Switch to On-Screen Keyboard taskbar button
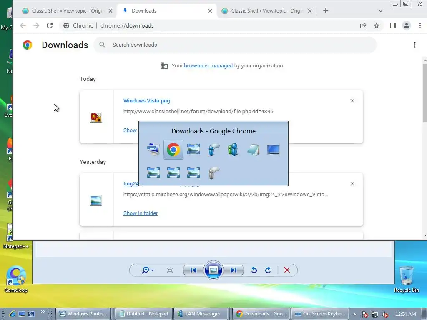This screenshot has height=320, width=427. click(321, 314)
